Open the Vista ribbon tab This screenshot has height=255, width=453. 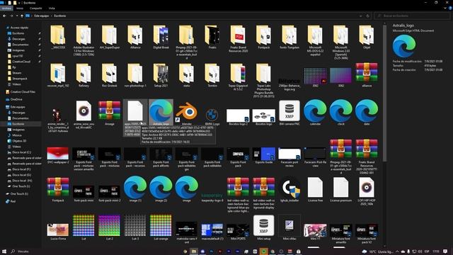(x=52, y=8)
